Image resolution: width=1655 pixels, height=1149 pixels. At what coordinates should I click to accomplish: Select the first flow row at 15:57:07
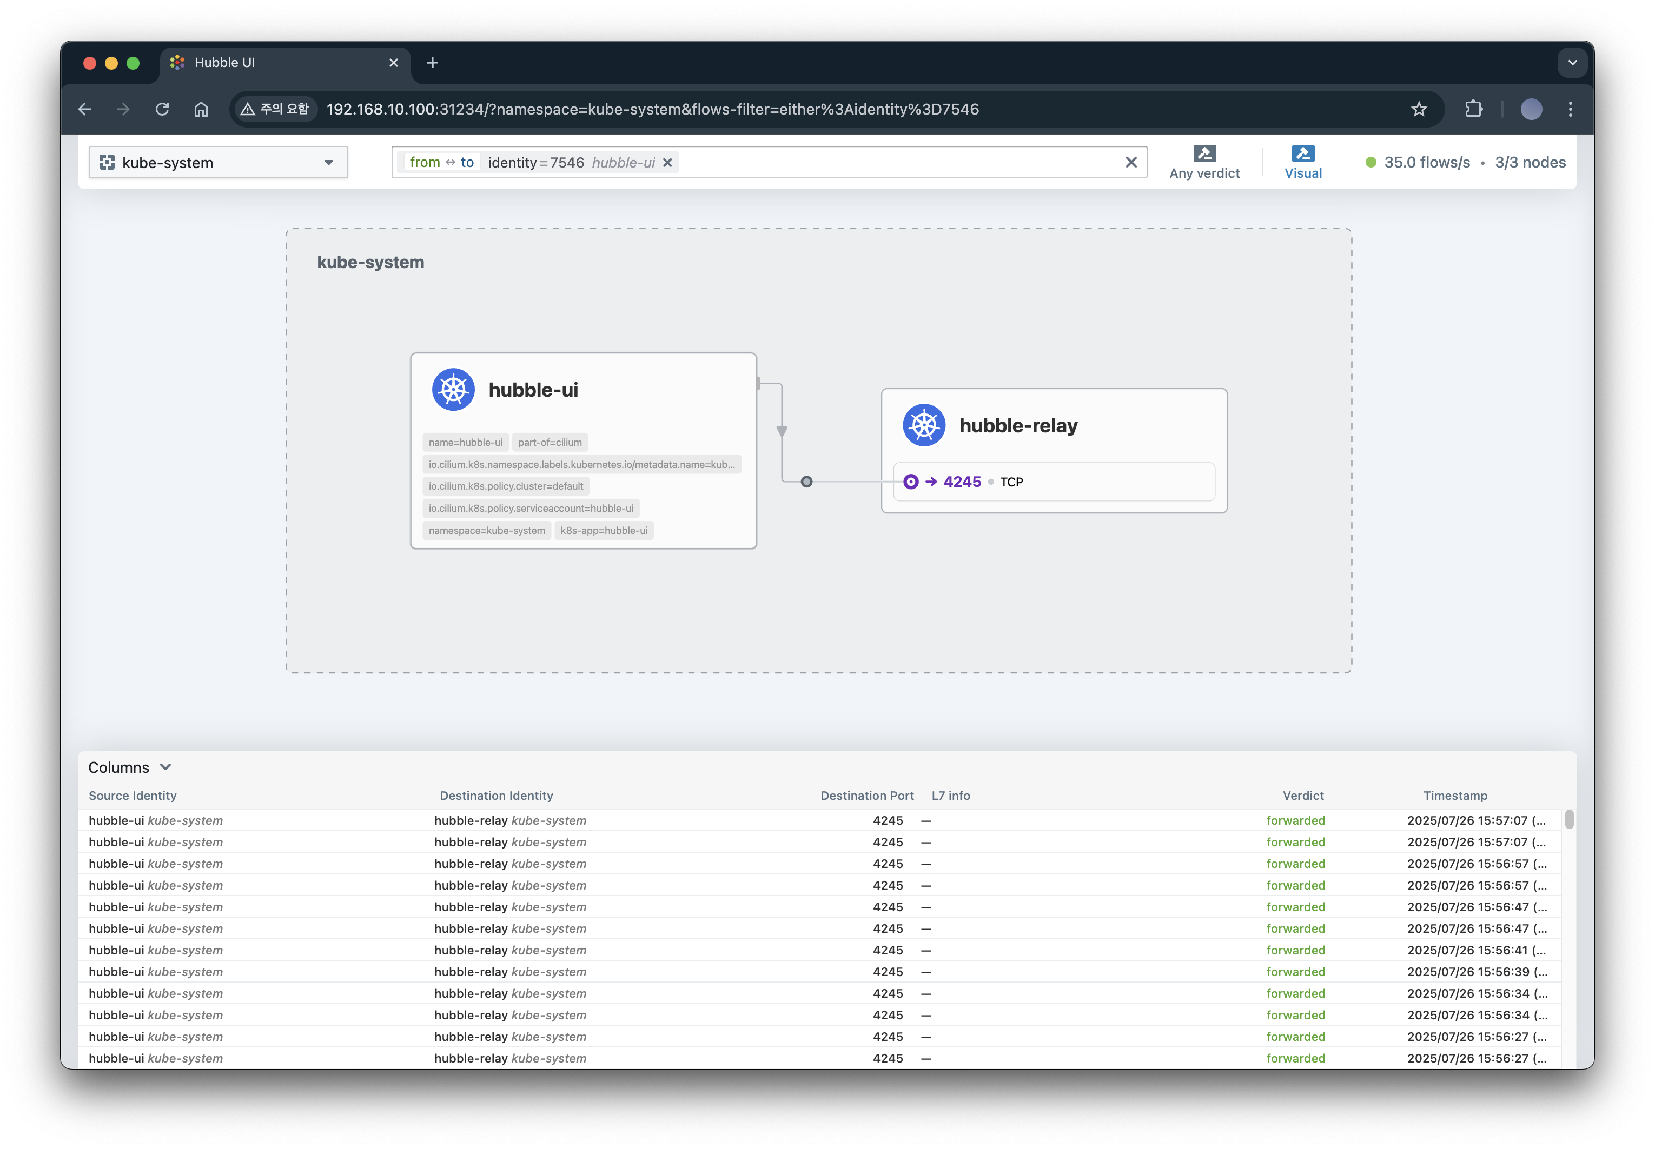[720, 821]
